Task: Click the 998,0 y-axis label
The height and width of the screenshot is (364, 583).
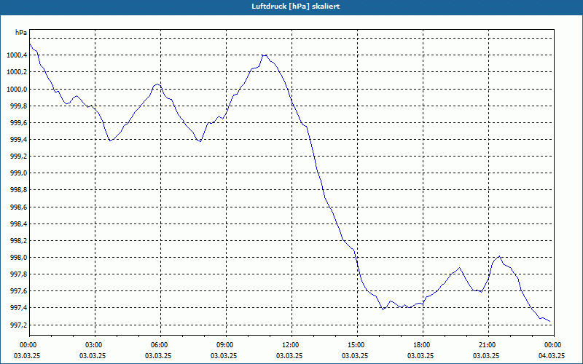Action: 19,258
